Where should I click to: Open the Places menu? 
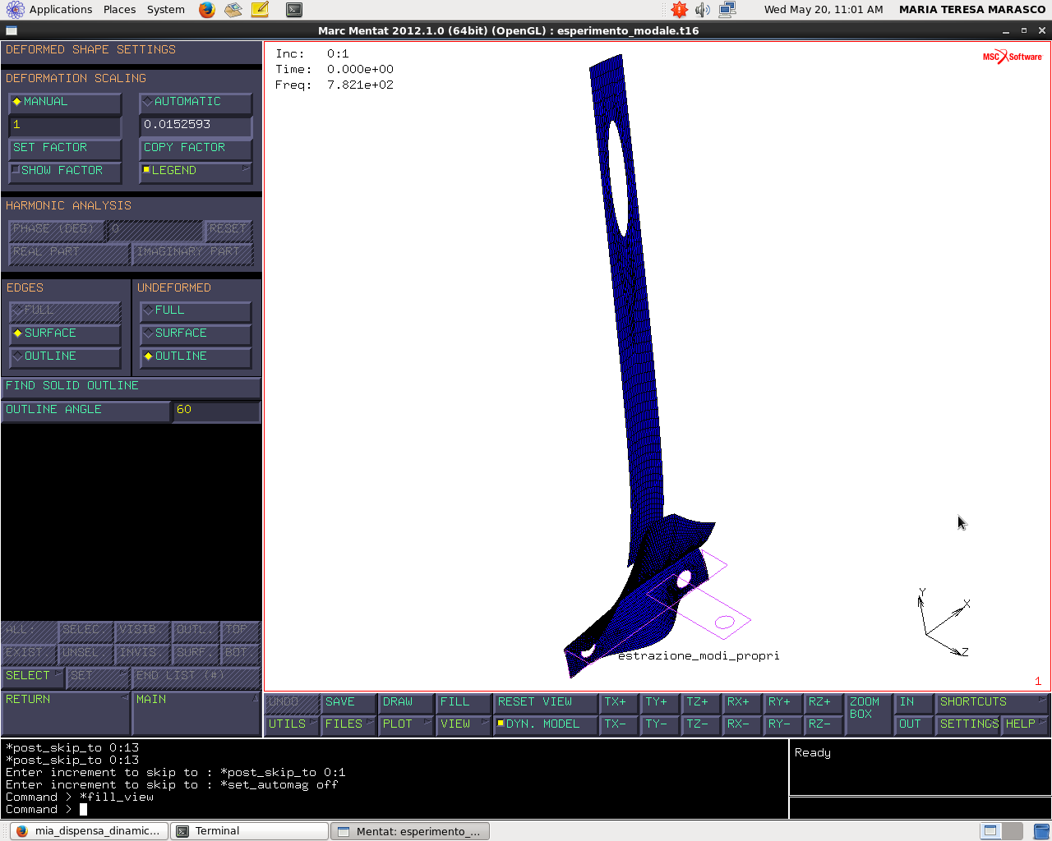point(120,10)
